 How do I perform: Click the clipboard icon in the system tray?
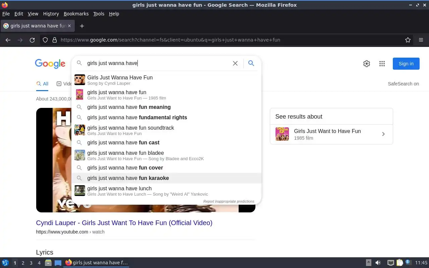point(400,263)
